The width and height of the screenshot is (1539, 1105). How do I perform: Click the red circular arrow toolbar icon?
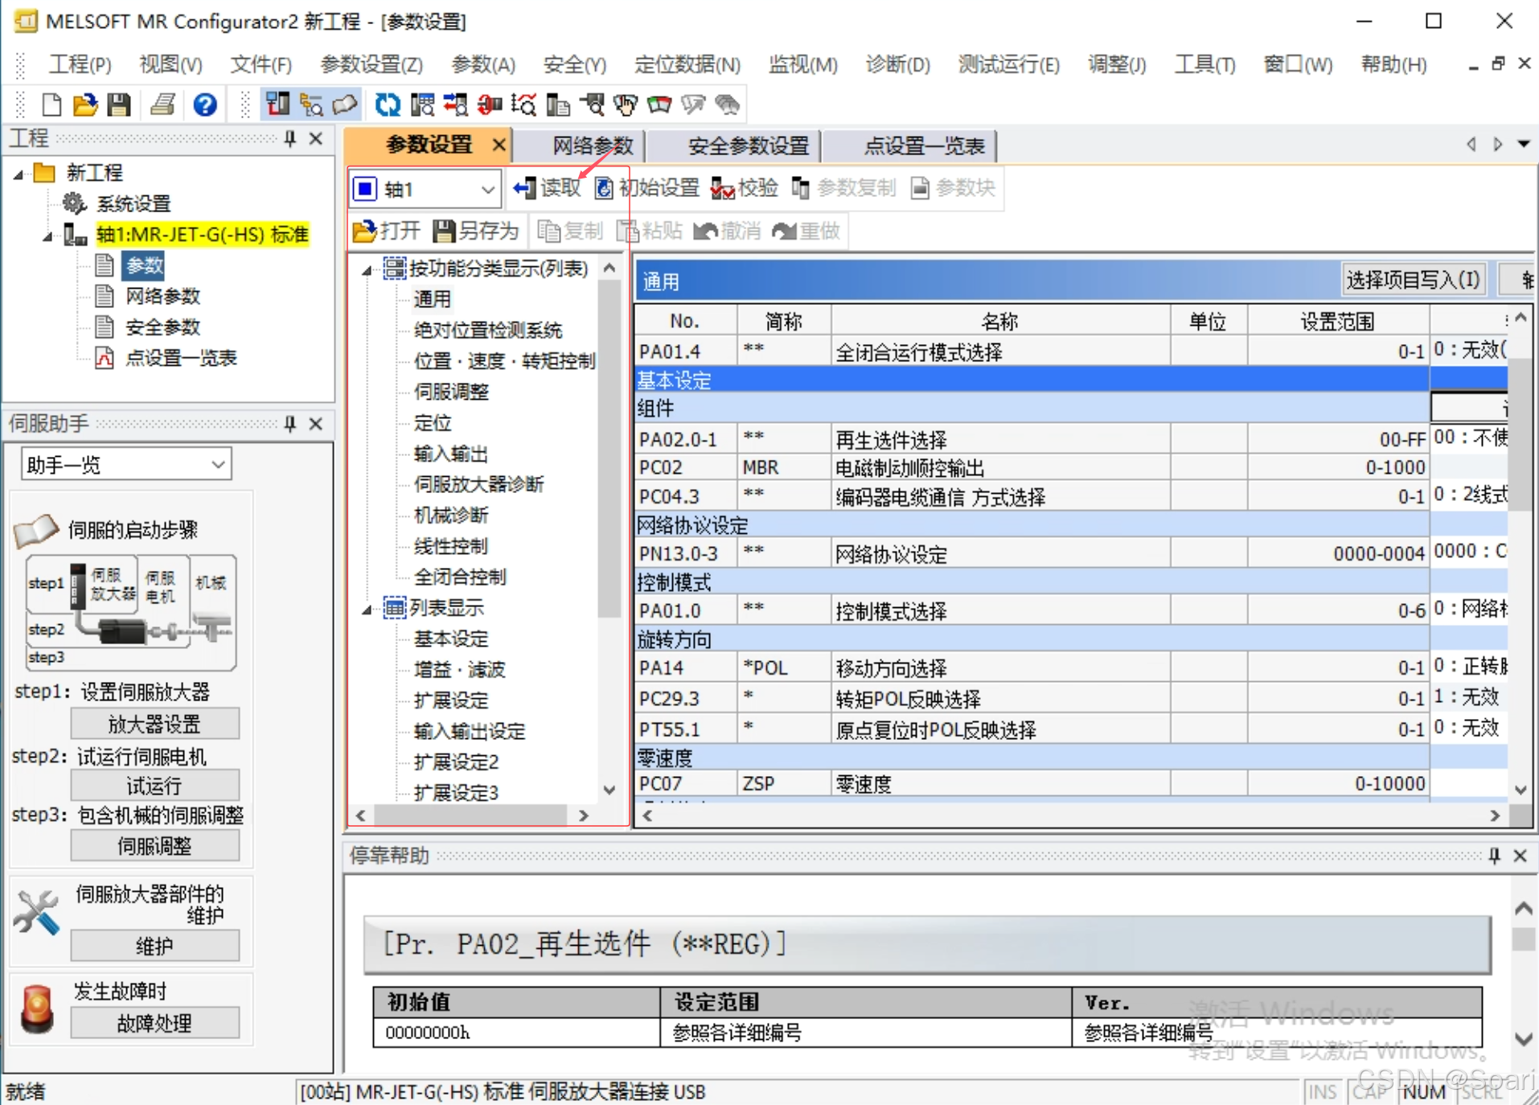pos(489,105)
